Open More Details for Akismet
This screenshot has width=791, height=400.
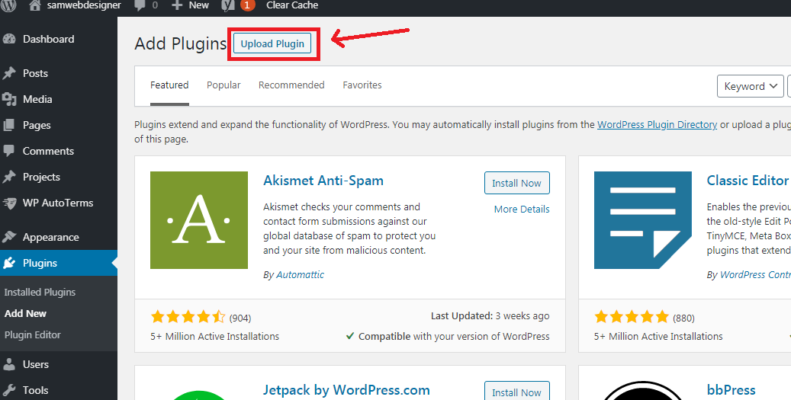tap(522, 209)
